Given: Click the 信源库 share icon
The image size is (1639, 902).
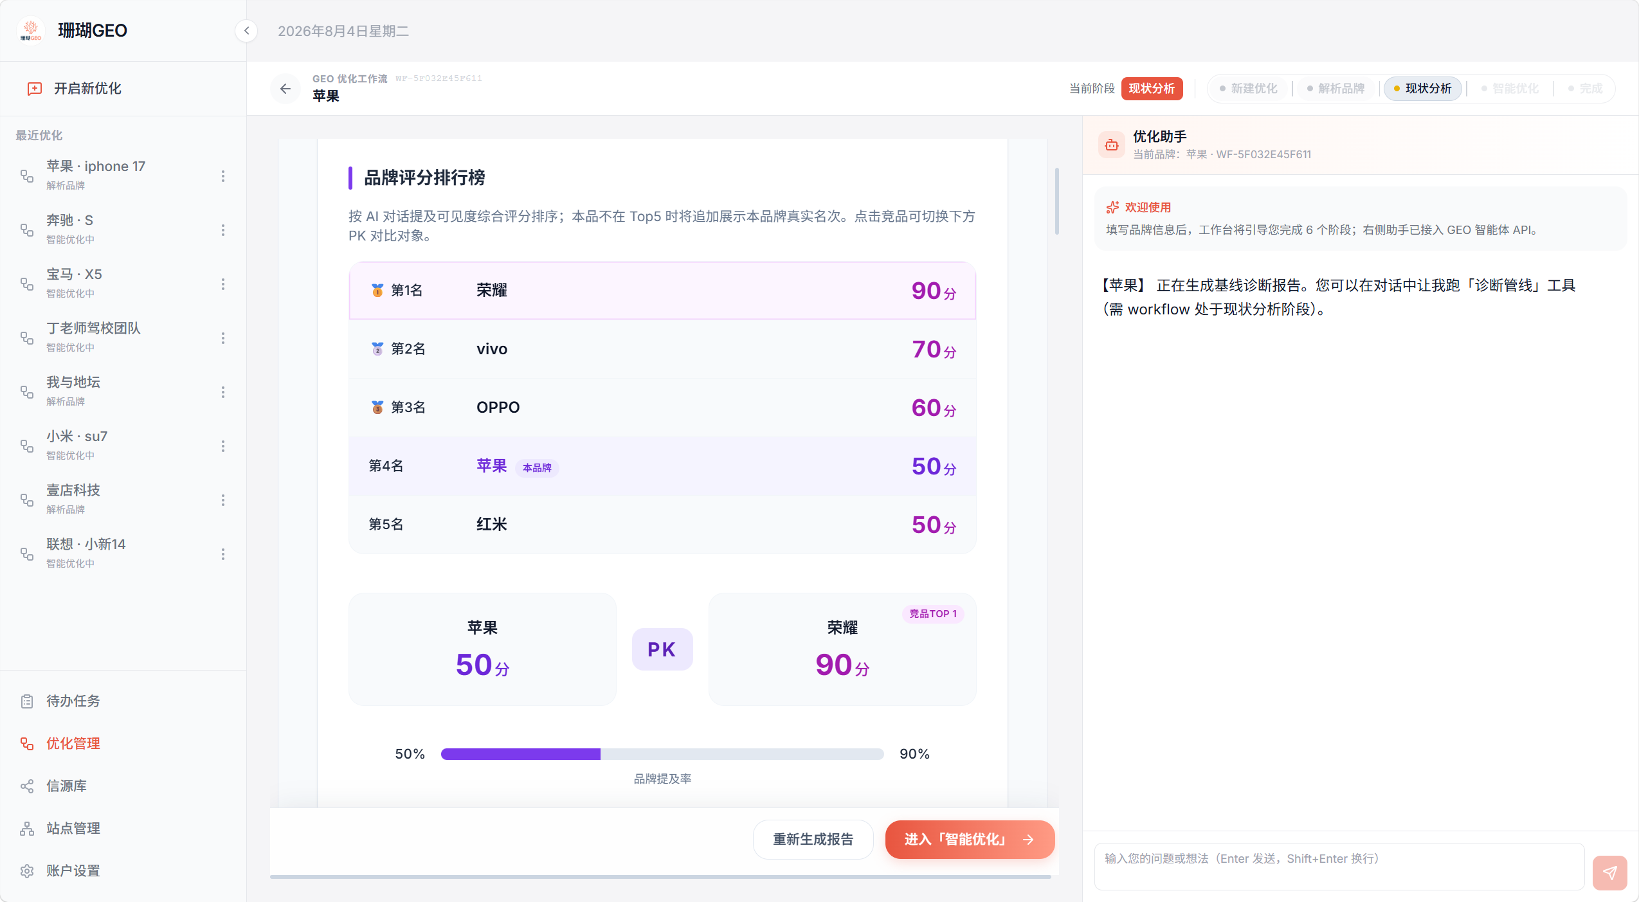Looking at the screenshot, I should pyautogui.click(x=27, y=786).
